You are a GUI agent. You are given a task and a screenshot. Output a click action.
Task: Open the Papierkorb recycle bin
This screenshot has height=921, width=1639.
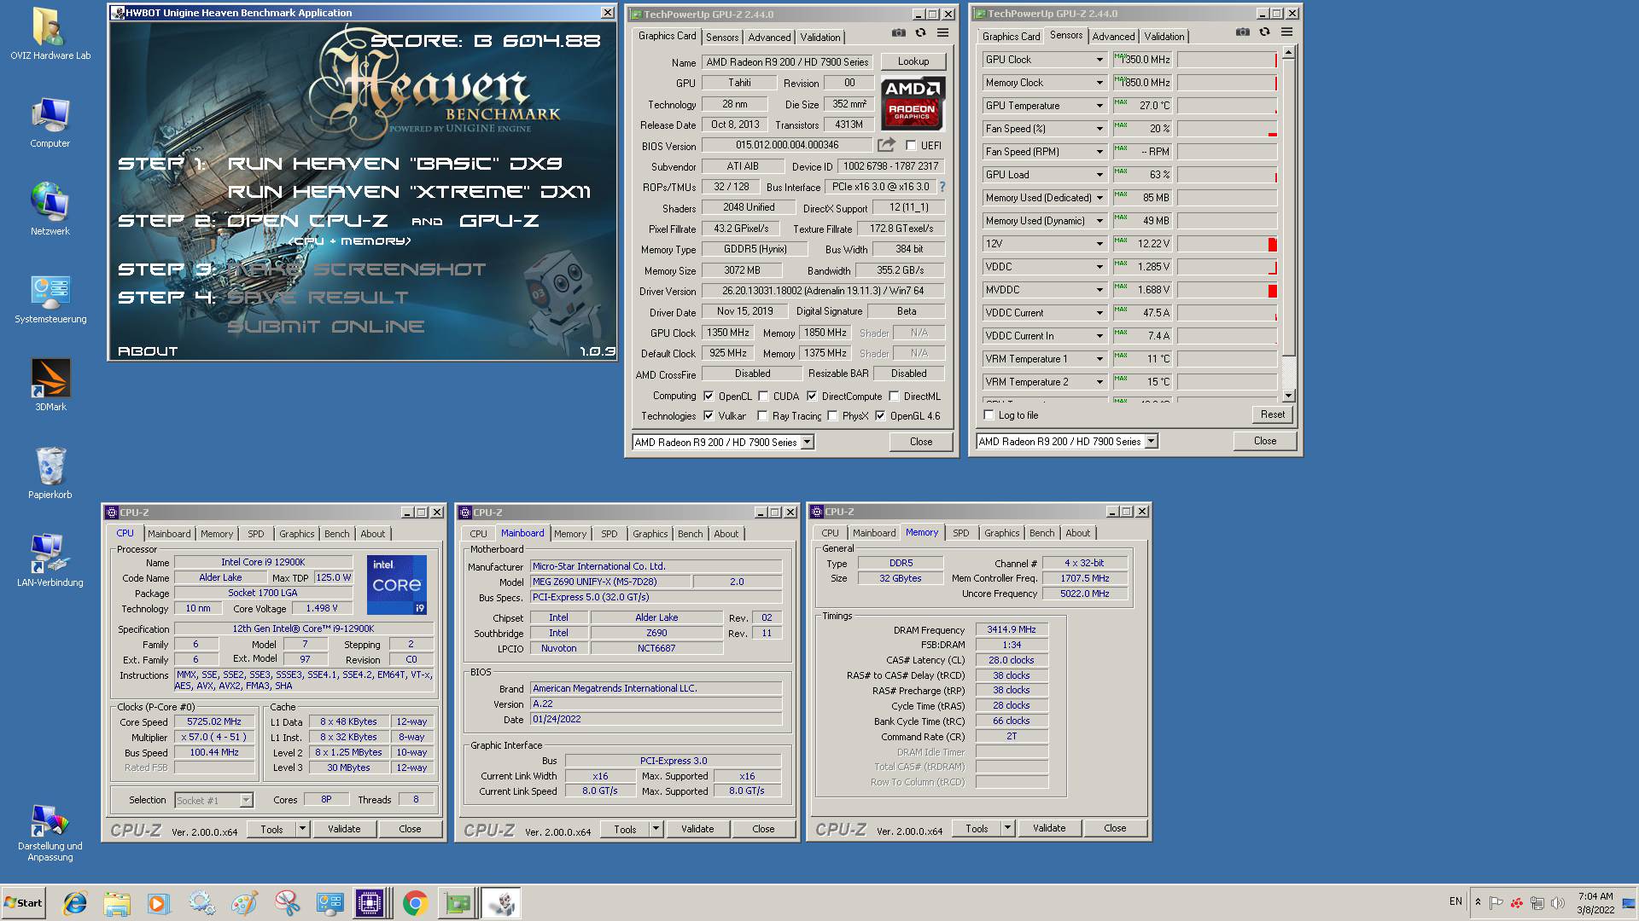click(50, 473)
